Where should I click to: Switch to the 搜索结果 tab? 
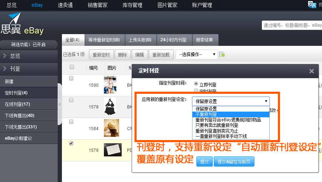click(205, 40)
